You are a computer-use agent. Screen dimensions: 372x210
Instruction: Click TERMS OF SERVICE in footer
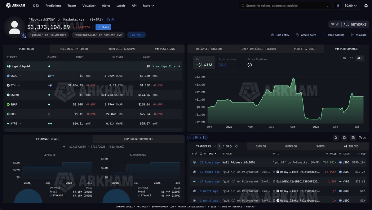(231, 207)
